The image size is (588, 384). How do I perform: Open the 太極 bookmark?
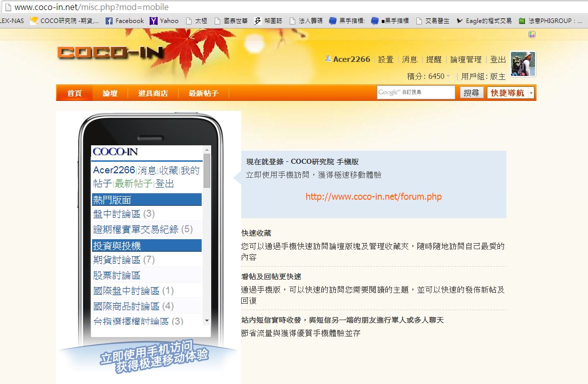click(197, 21)
